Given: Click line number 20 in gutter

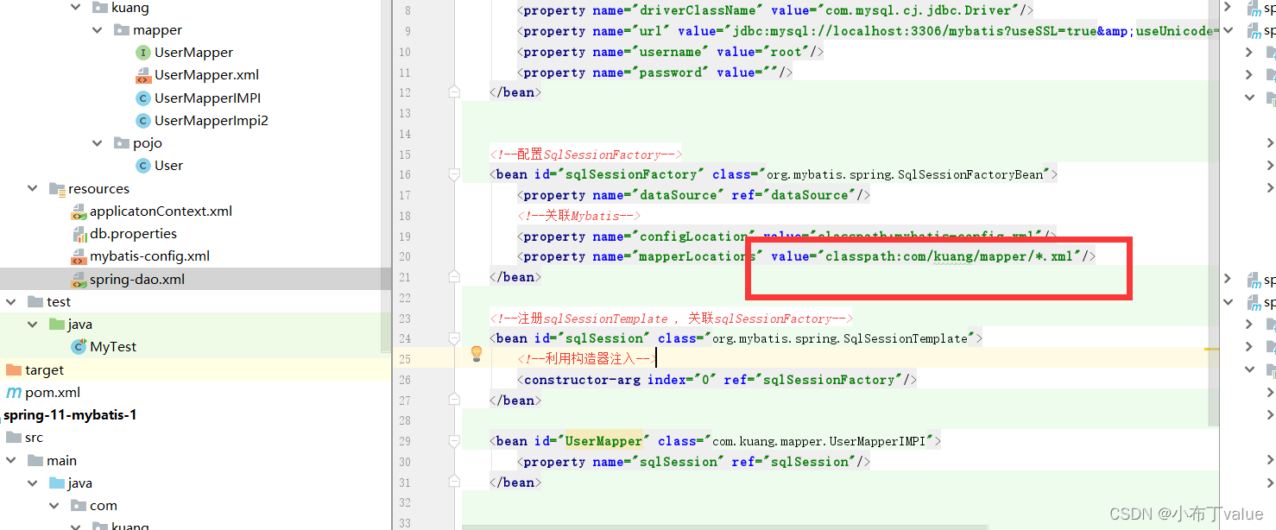Looking at the screenshot, I should click(405, 256).
